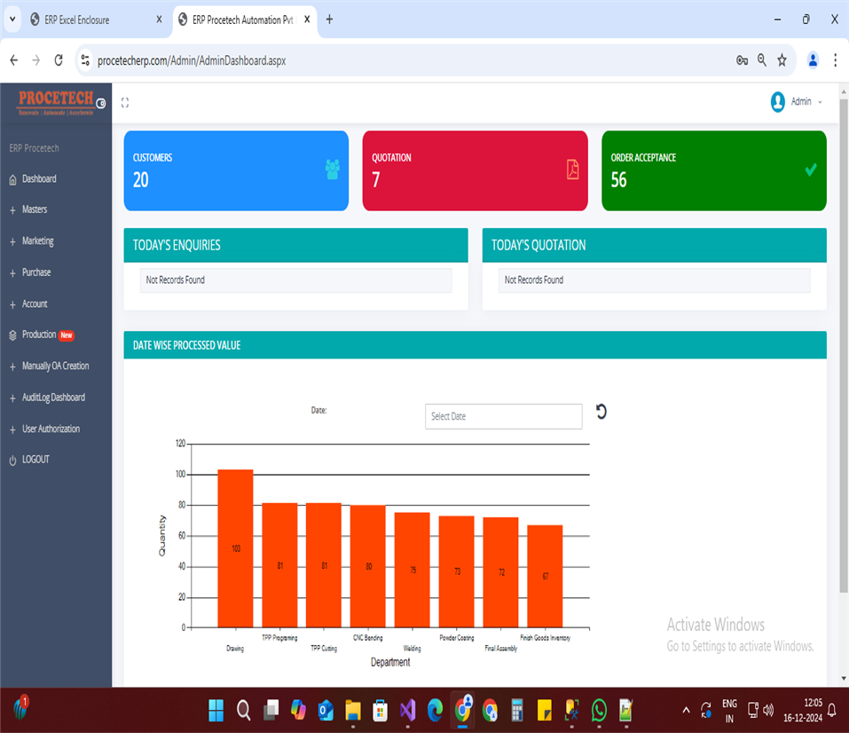The width and height of the screenshot is (849, 733).
Task: Expand the Masters sidebar menu
Action: point(35,210)
